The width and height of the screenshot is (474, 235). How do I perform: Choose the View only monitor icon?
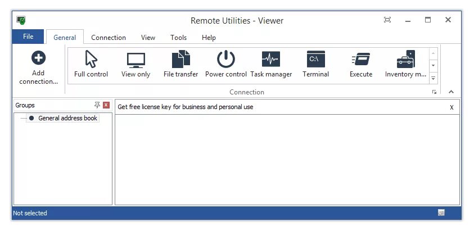point(136,60)
